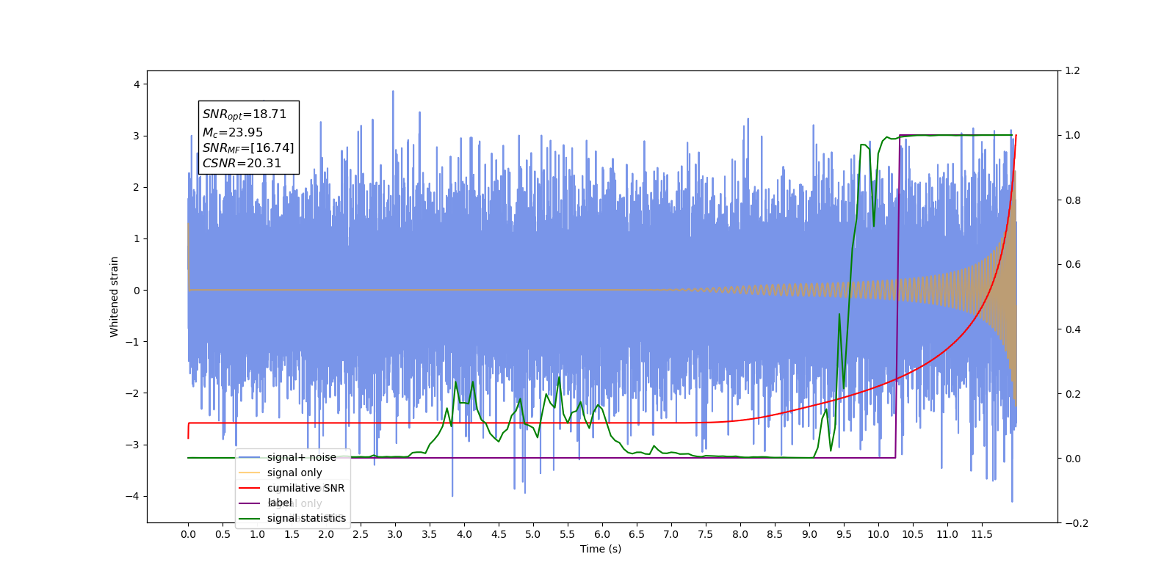Click the SNR_opt=18.71 annotation line

point(245,114)
